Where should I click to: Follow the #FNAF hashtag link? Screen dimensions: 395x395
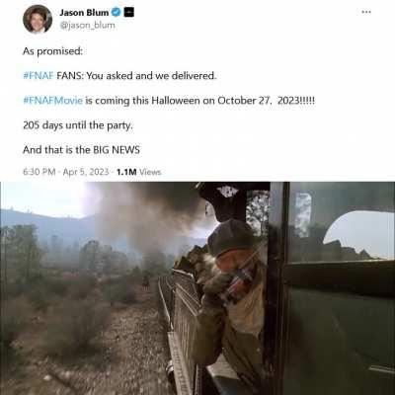(x=39, y=76)
